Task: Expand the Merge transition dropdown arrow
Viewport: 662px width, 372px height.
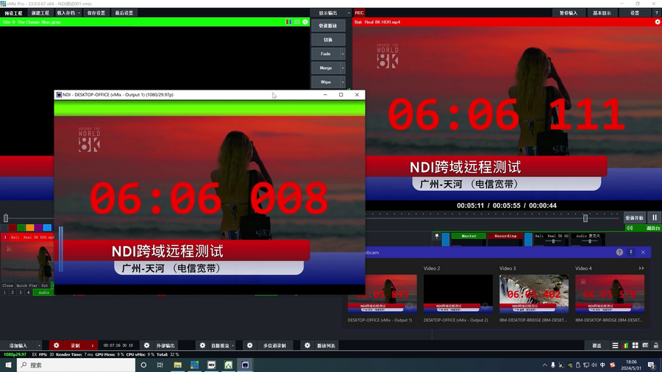Action: (343, 68)
